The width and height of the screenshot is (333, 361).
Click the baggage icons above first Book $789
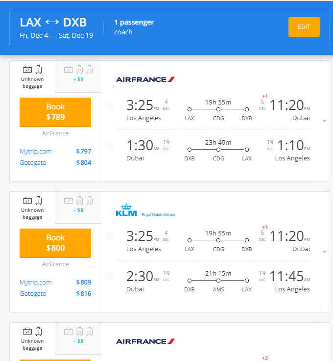(32, 70)
